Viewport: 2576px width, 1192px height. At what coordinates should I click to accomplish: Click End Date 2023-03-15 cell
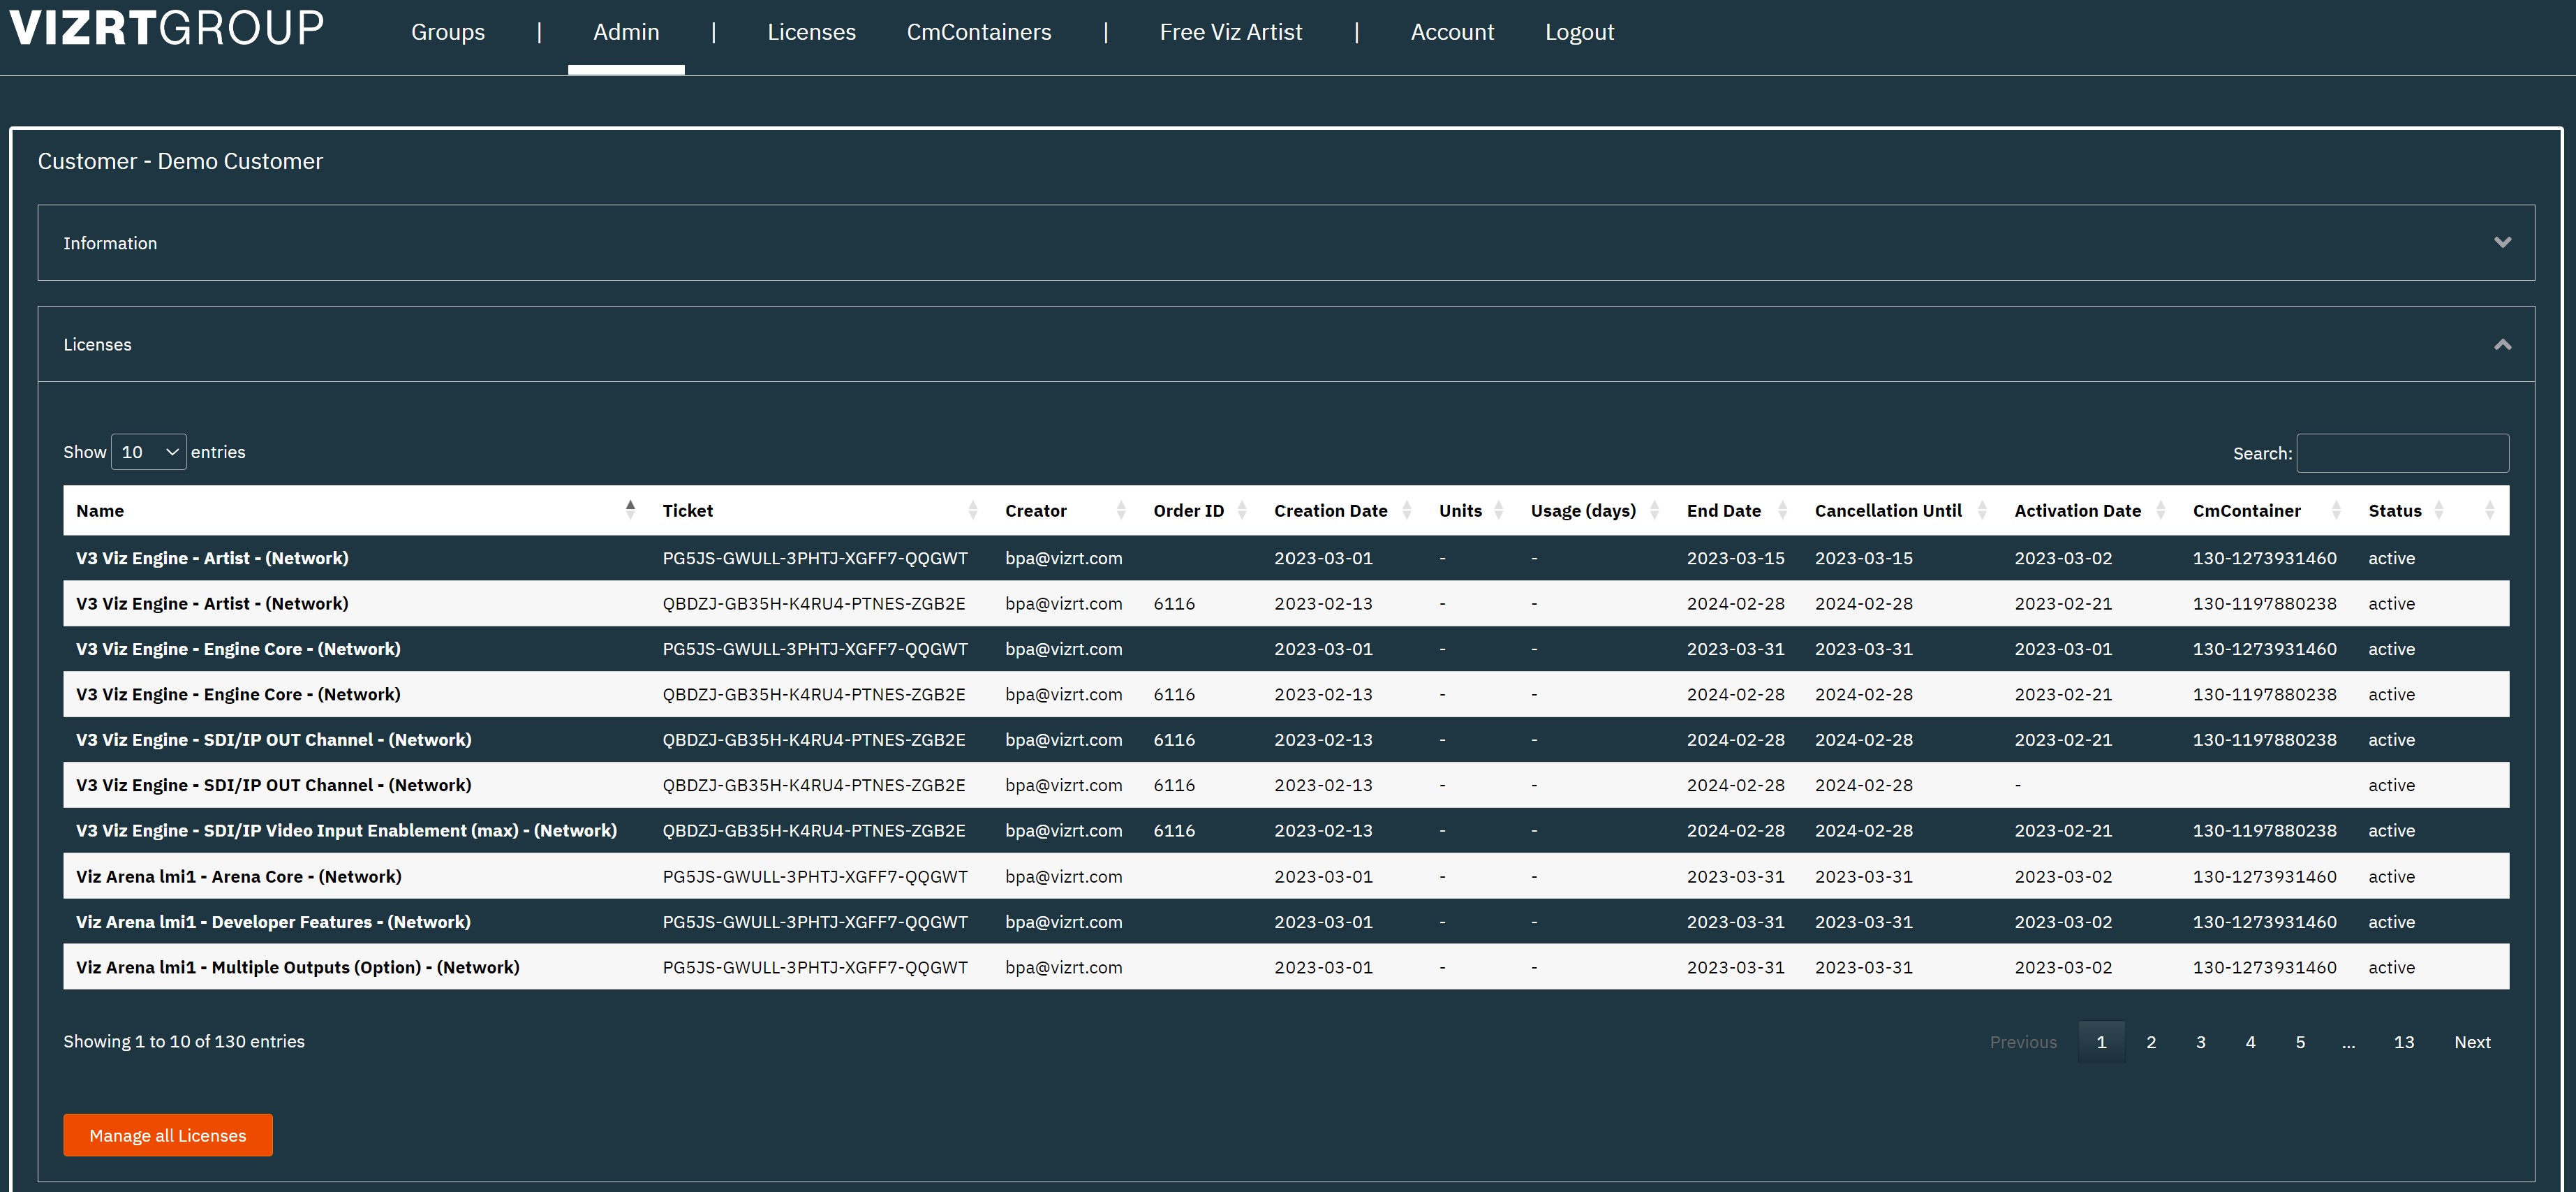(1735, 558)
